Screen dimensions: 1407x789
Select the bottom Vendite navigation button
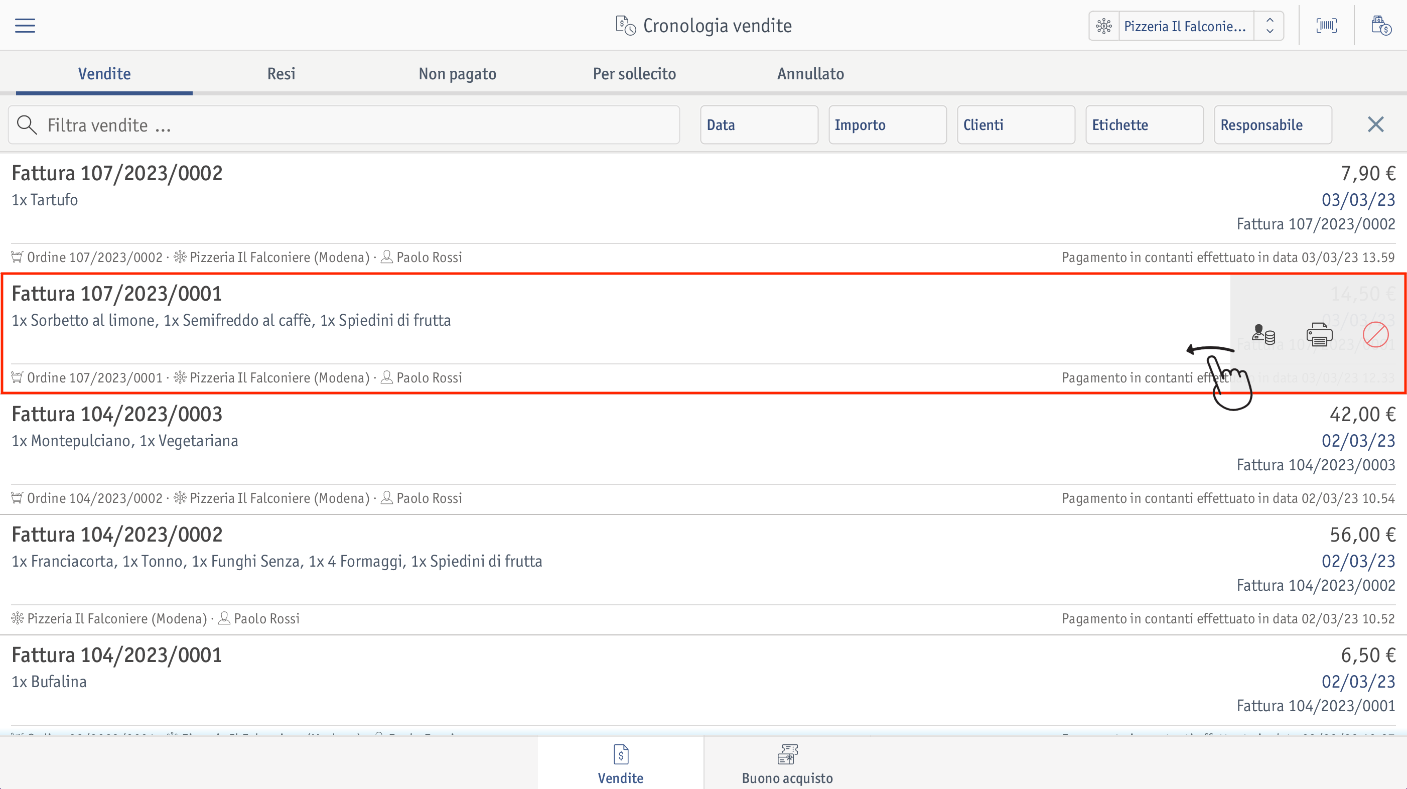coord(621,763)
